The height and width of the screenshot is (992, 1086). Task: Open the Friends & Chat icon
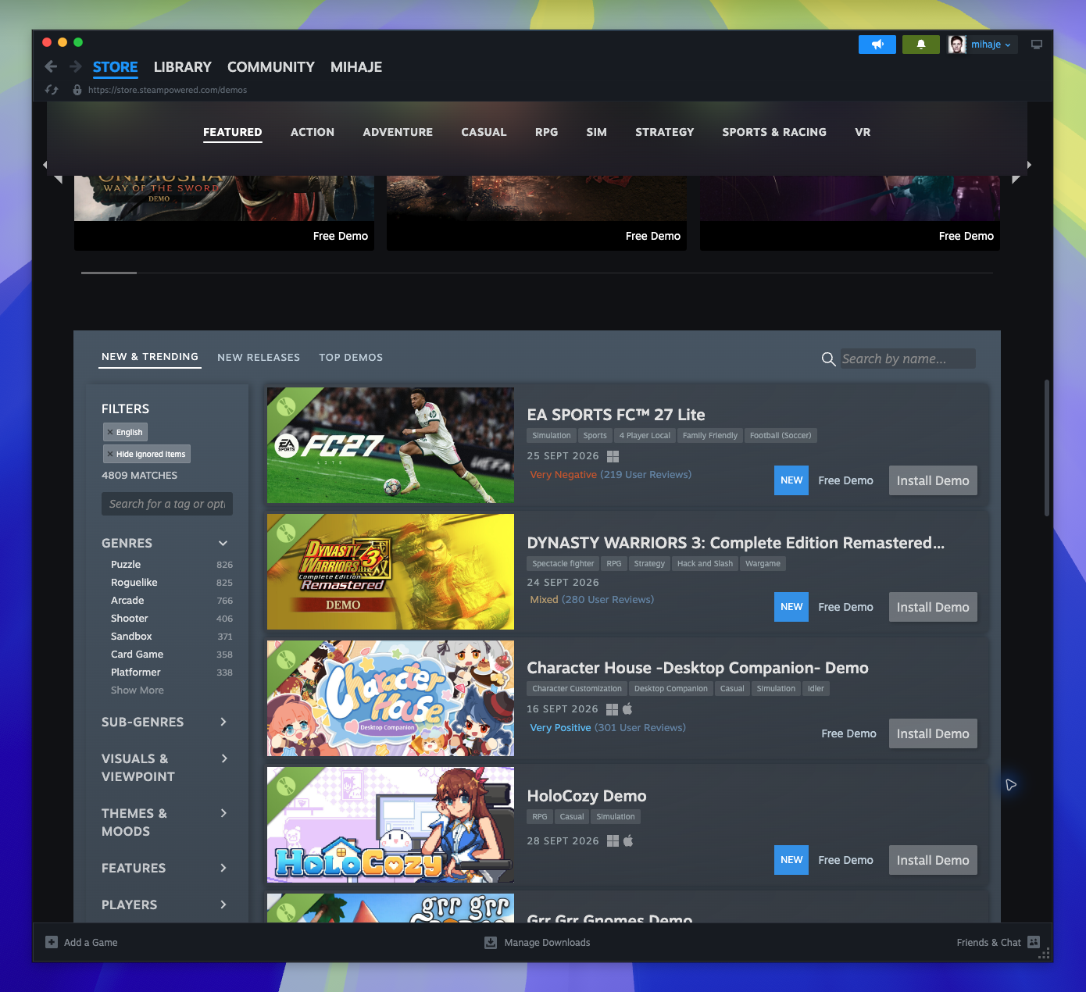1034,942
